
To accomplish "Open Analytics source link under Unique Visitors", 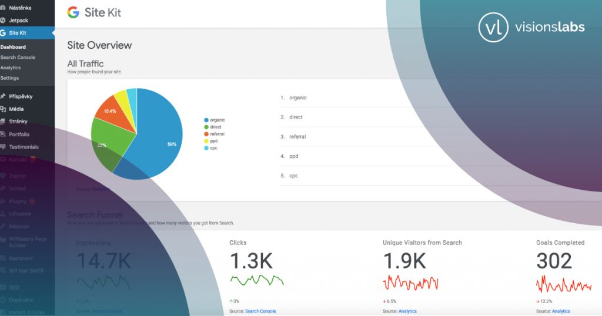I will coord(407,311).
